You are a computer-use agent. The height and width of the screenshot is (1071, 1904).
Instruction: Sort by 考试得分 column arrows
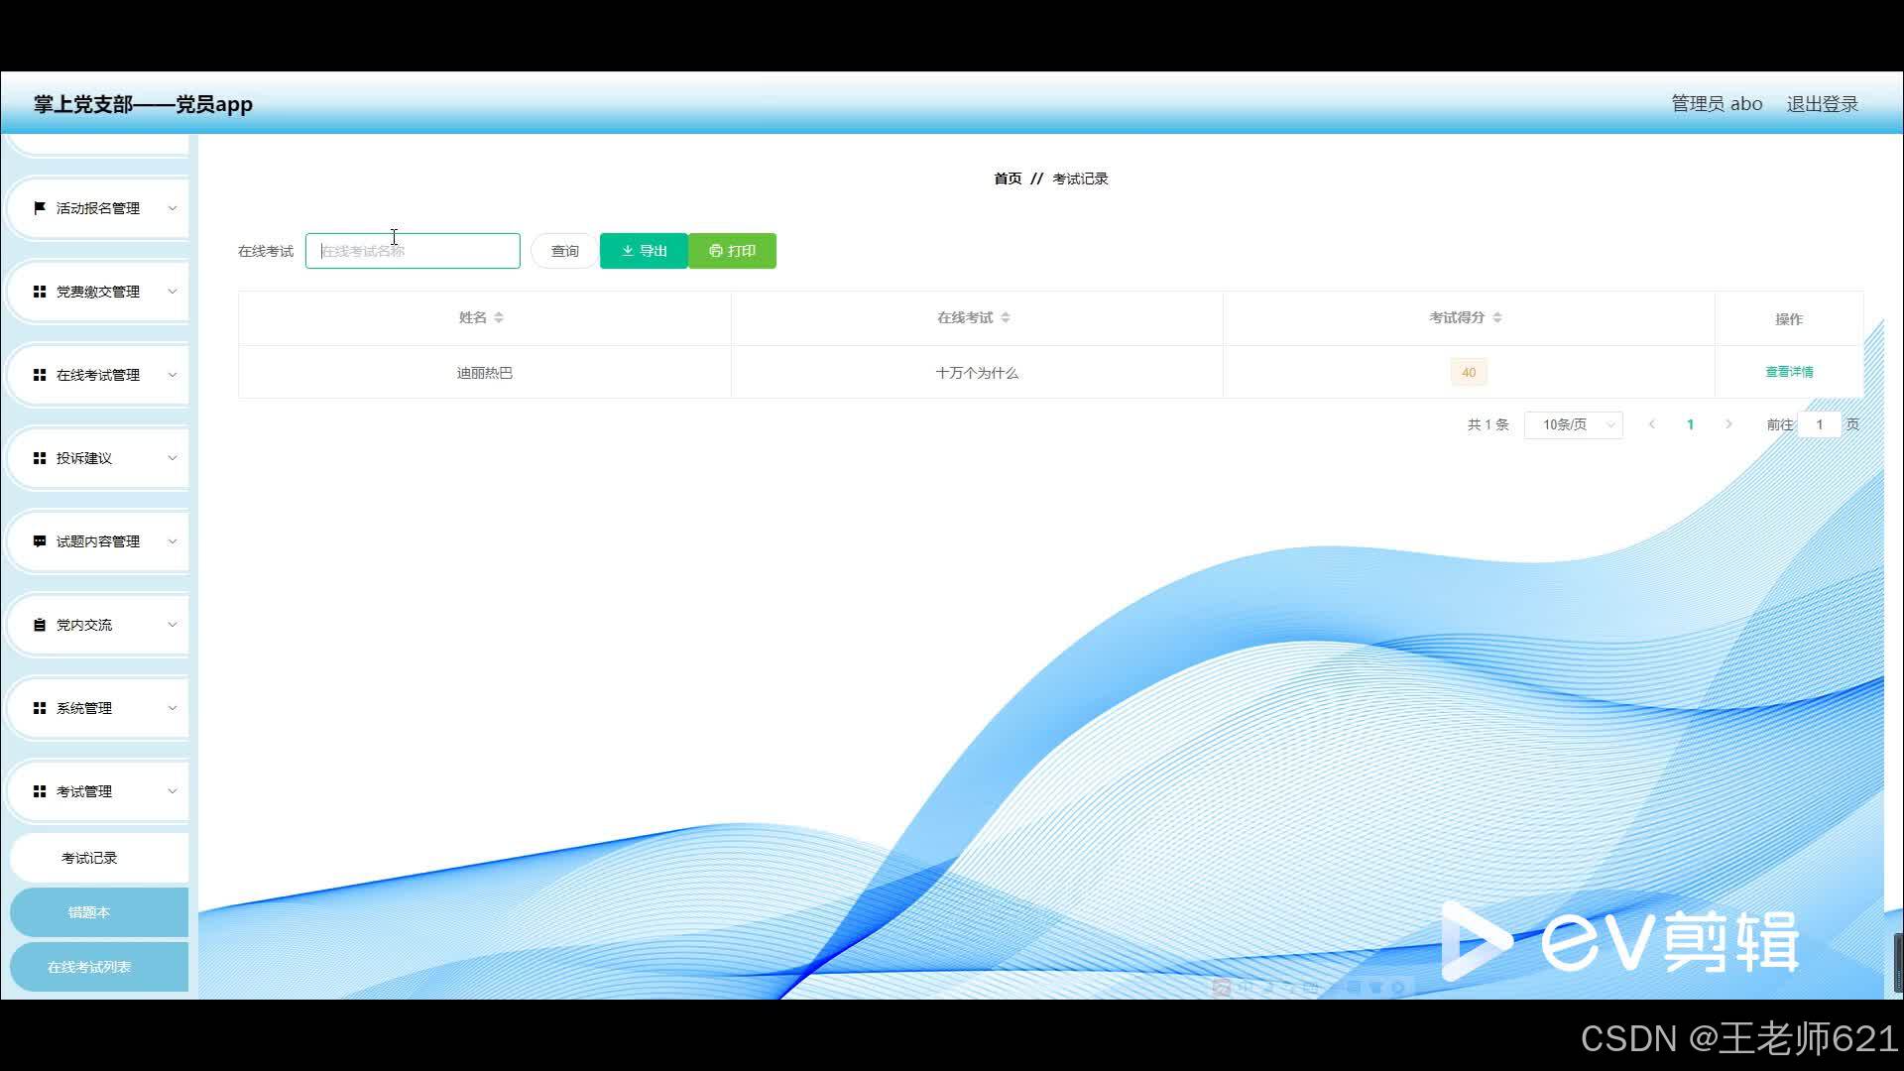(1497, 317)
